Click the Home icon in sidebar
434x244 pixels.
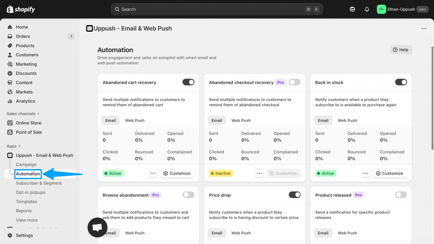(x=10, y=27)
